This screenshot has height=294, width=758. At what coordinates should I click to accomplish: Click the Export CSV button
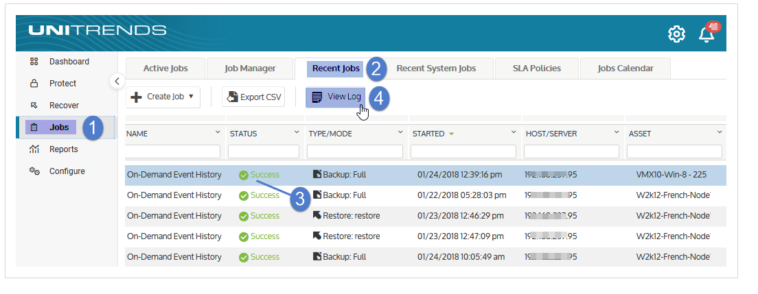253,97
